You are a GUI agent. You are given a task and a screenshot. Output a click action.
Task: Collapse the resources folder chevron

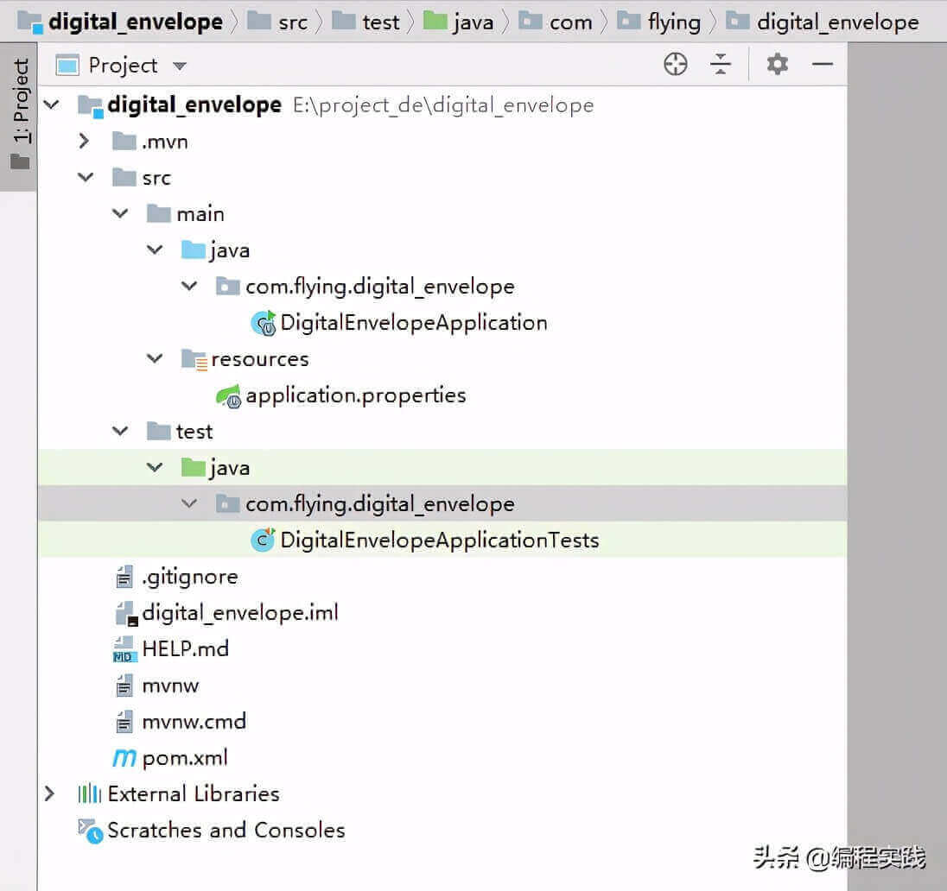click(155, 358)
